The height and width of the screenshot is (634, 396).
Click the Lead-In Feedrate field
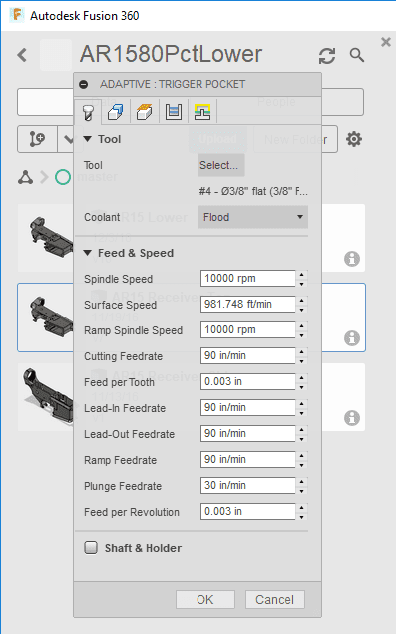coord(248,407)
